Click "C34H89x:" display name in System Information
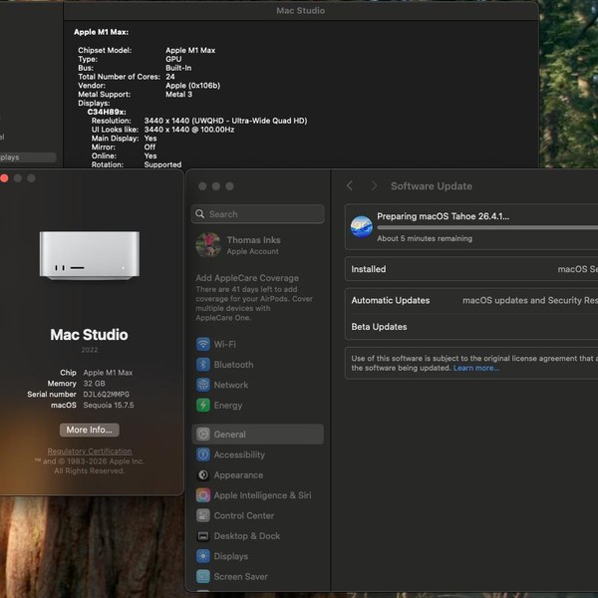 [x=107, y=112]
